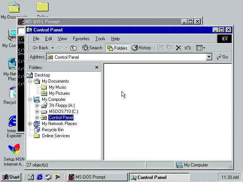The width and height of the screenshot is (243, 182).
Task: Click the Up one level folder icon
Action: (x=73, y=48)
